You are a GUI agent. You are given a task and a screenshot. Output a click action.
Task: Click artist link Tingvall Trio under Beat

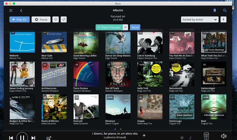click(207, 124)
